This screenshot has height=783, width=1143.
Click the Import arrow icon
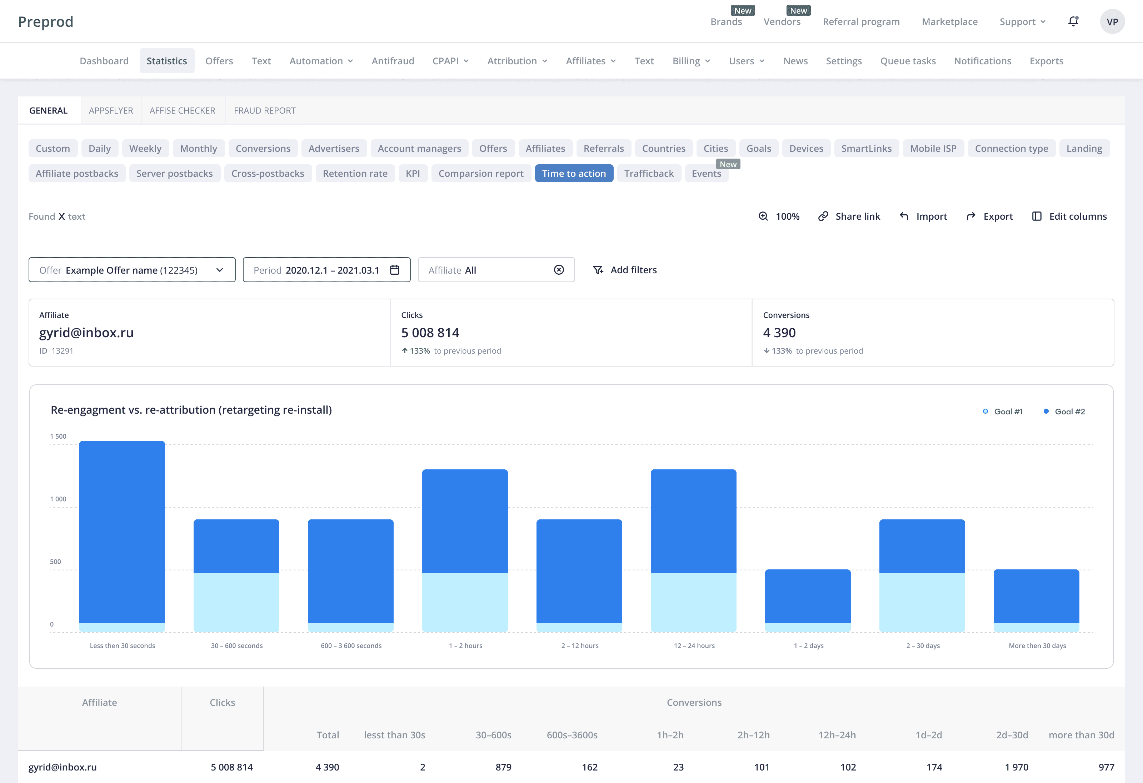(904, 216)
